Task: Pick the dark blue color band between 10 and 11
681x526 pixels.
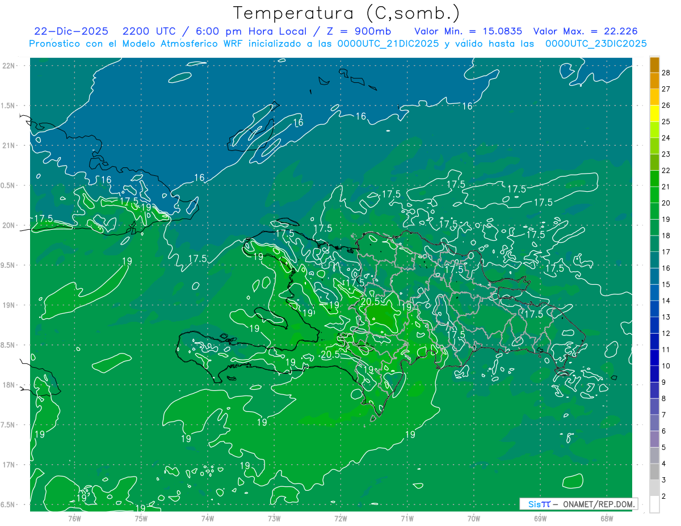Action: coord(654,358)
